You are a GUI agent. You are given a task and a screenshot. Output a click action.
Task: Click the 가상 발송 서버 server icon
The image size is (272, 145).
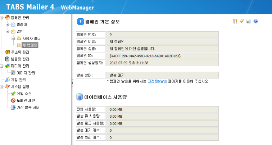pyautogui.click(x=13, y=108)
